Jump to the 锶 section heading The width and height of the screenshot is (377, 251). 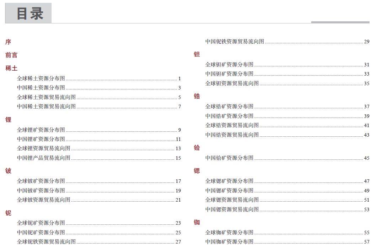(x=197, y=171)
